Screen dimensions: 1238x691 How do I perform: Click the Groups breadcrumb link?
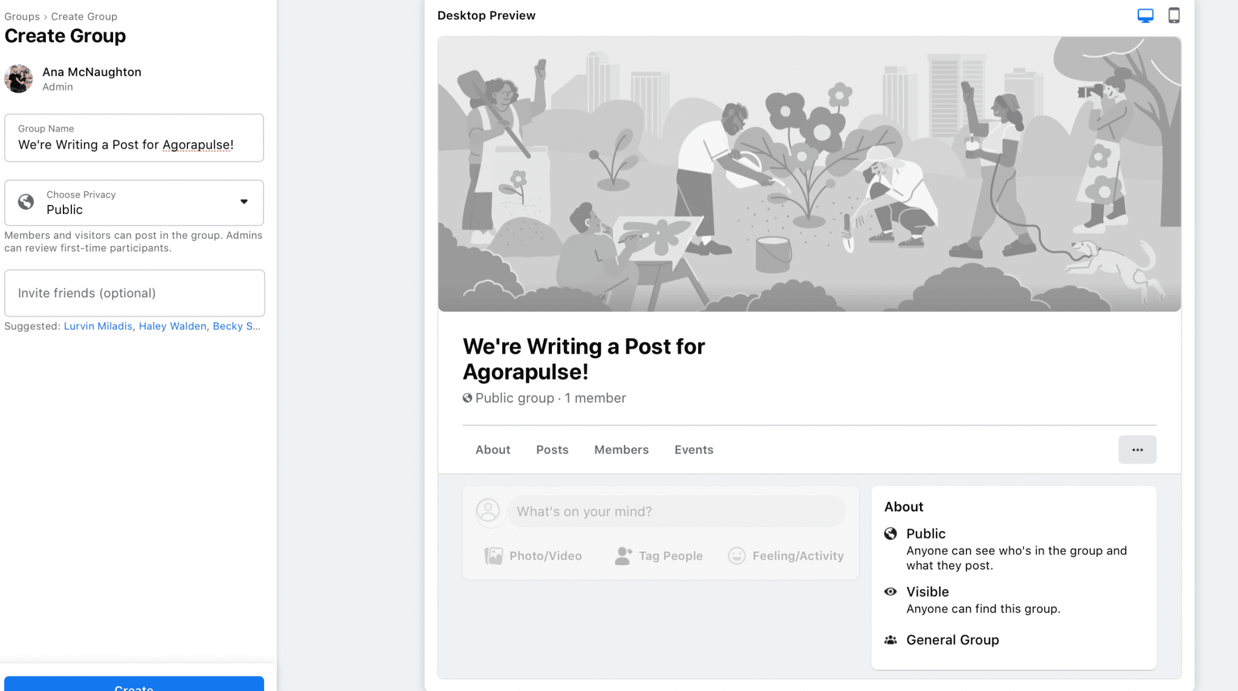tap(22, 17)
